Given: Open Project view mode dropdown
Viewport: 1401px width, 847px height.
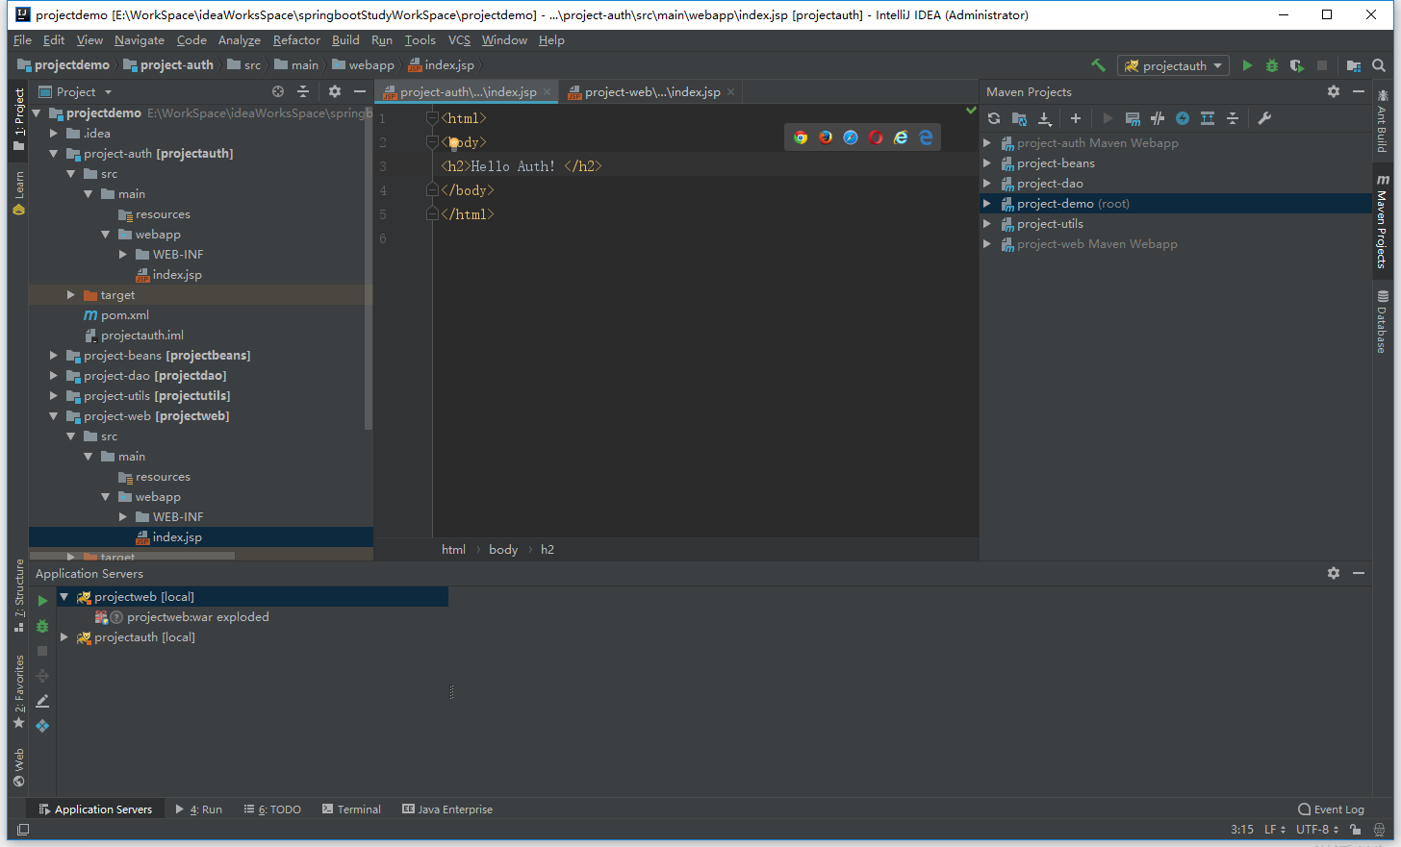Looking at the screenshot, I should point(108,92).
